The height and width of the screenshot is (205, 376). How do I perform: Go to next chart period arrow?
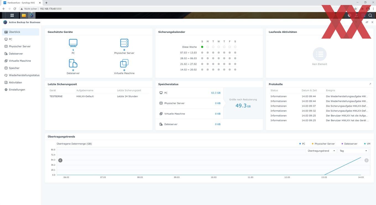coord(367,160)
